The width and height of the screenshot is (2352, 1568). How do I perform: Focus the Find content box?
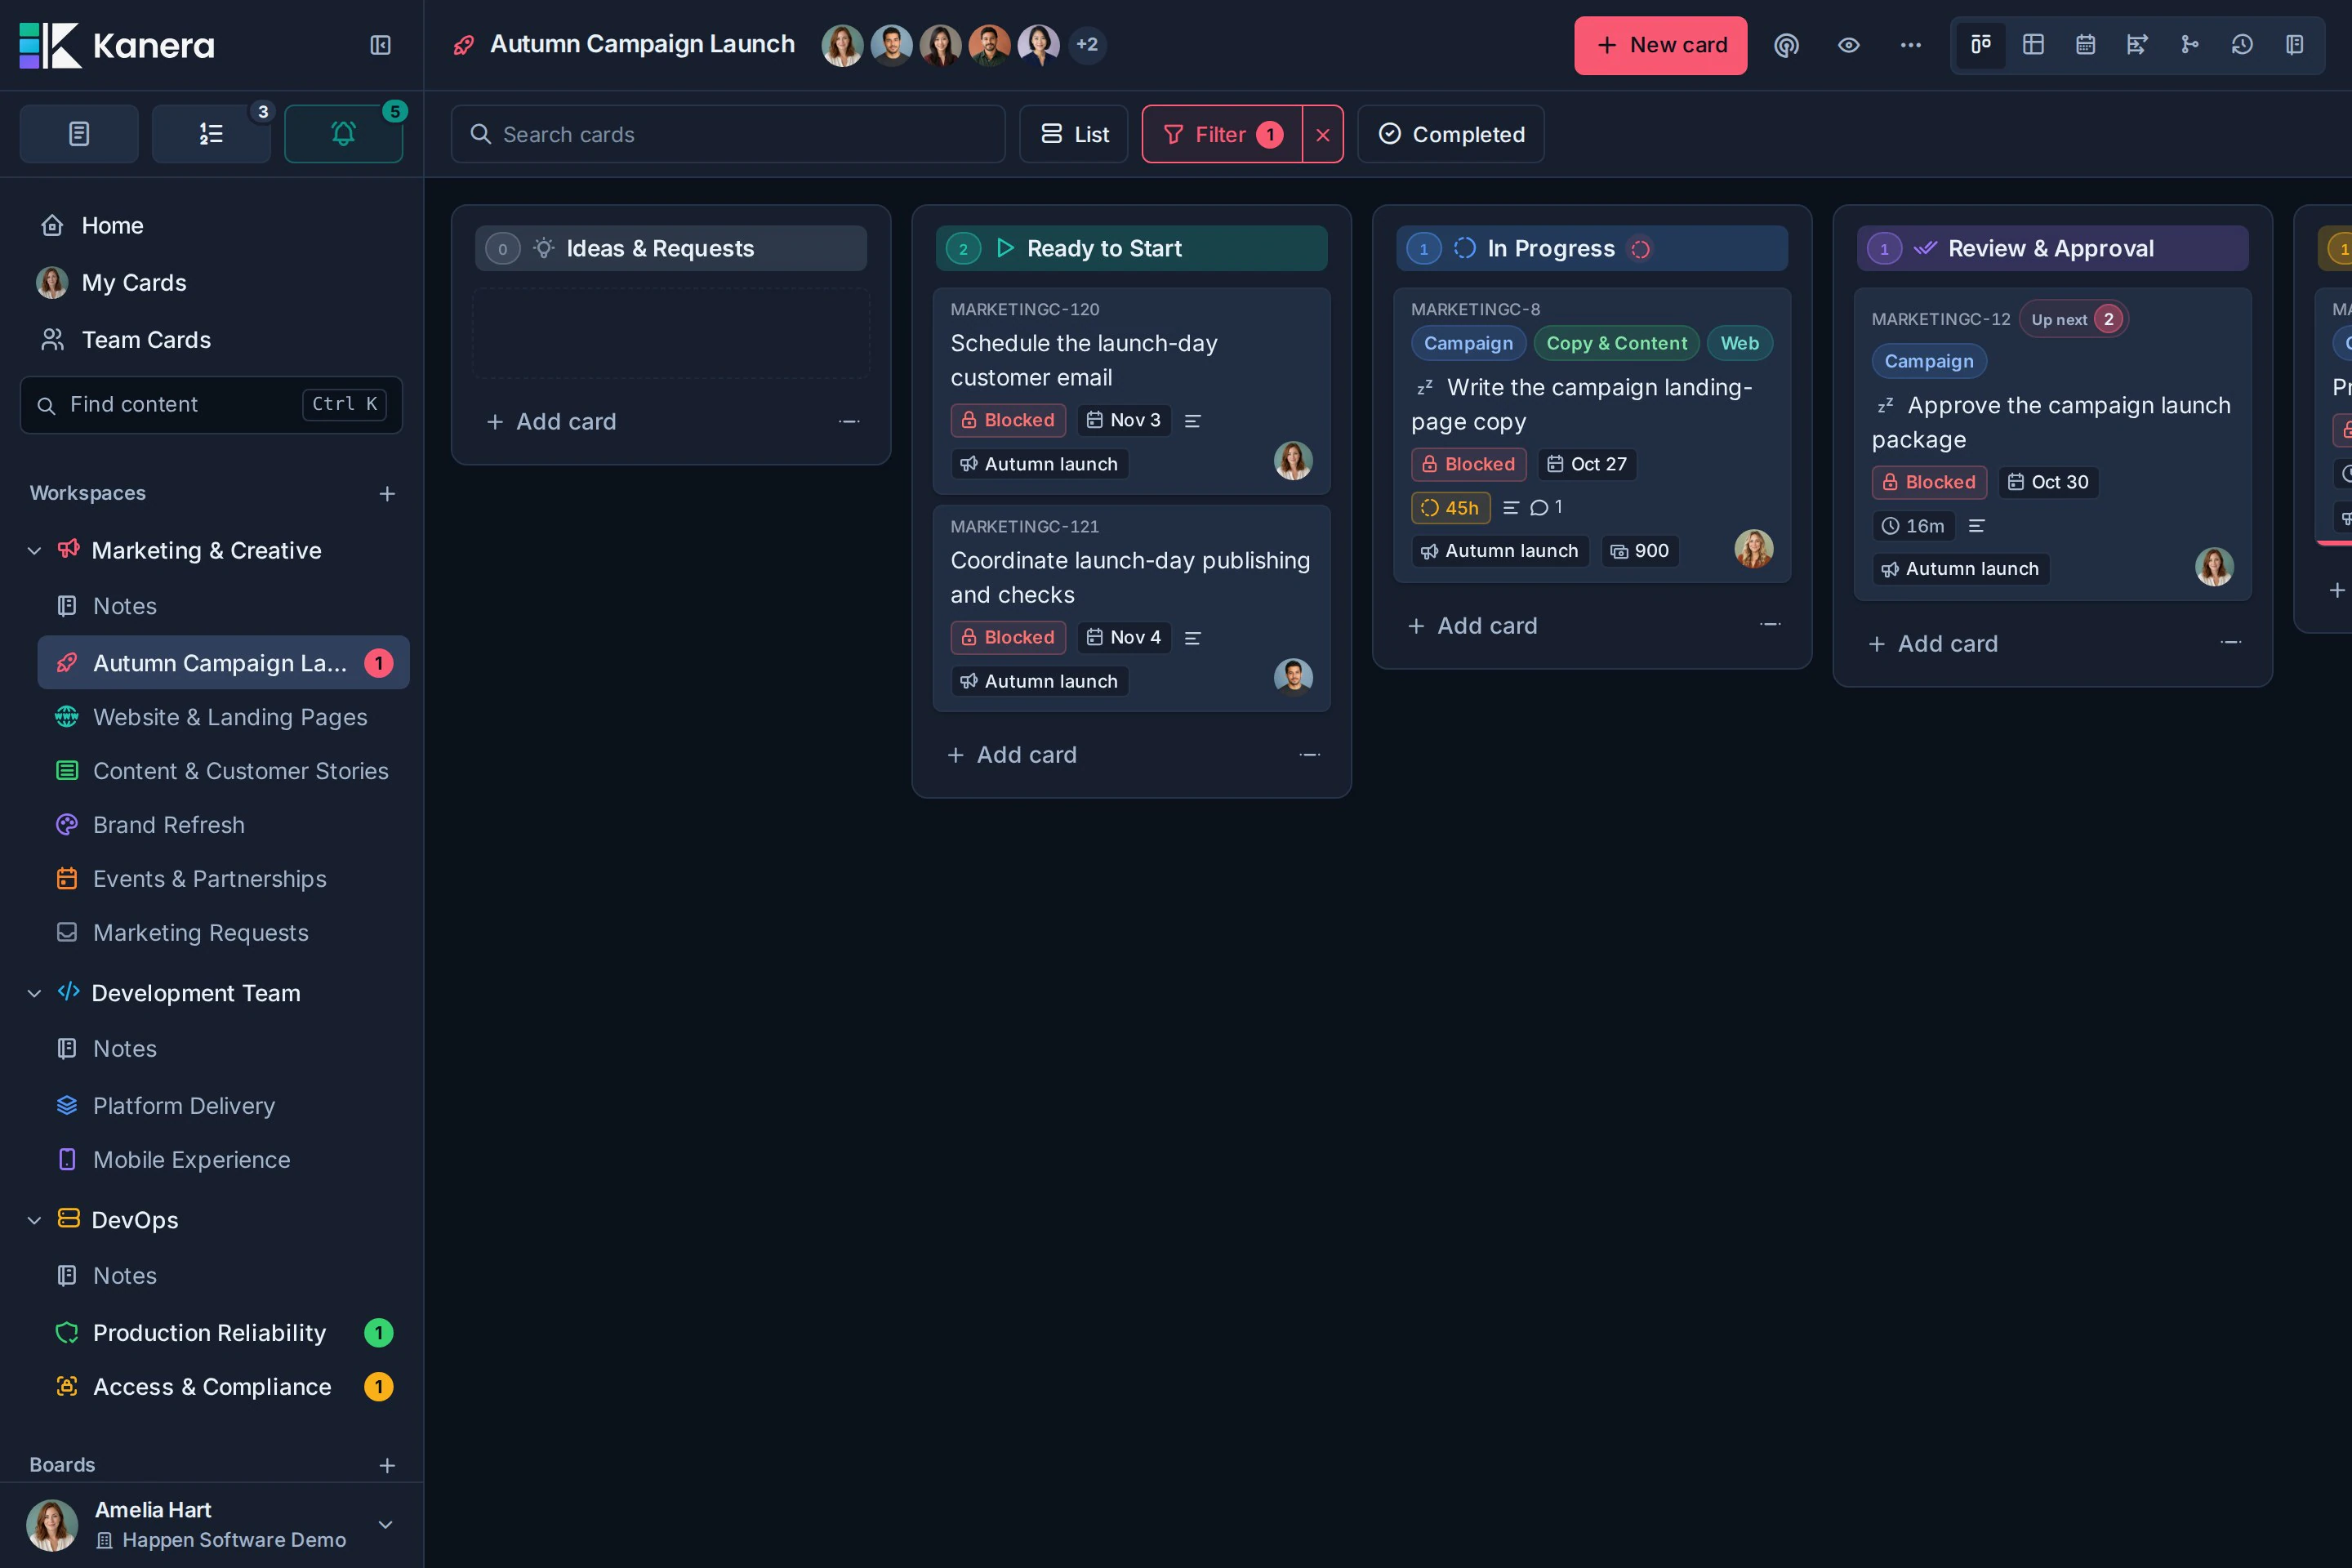211,405
